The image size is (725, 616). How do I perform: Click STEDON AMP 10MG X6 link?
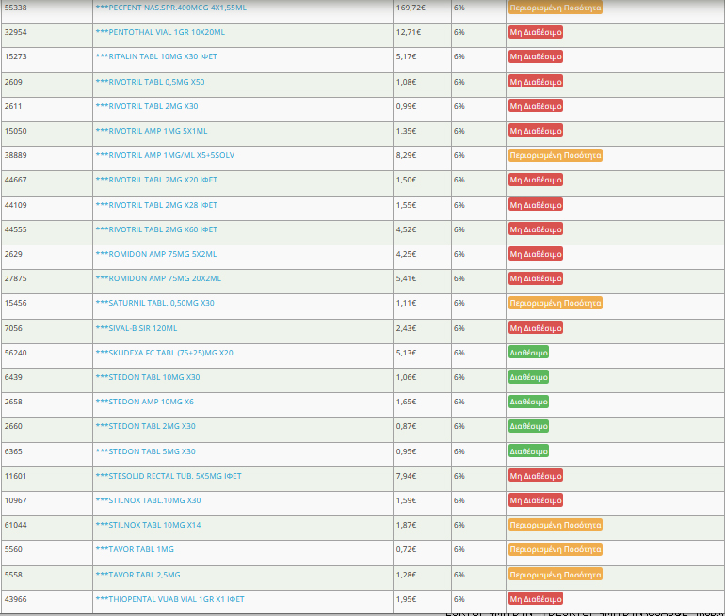tap(144, 402)
